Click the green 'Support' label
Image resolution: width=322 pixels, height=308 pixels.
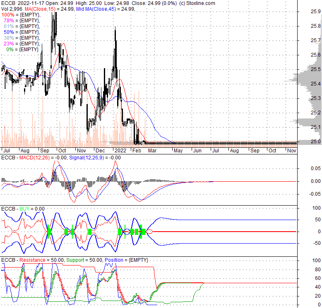point(75,260)
